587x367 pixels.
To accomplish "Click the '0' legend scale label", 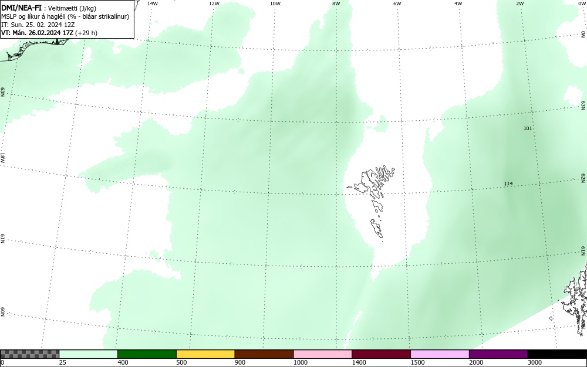I will point(2,362).
